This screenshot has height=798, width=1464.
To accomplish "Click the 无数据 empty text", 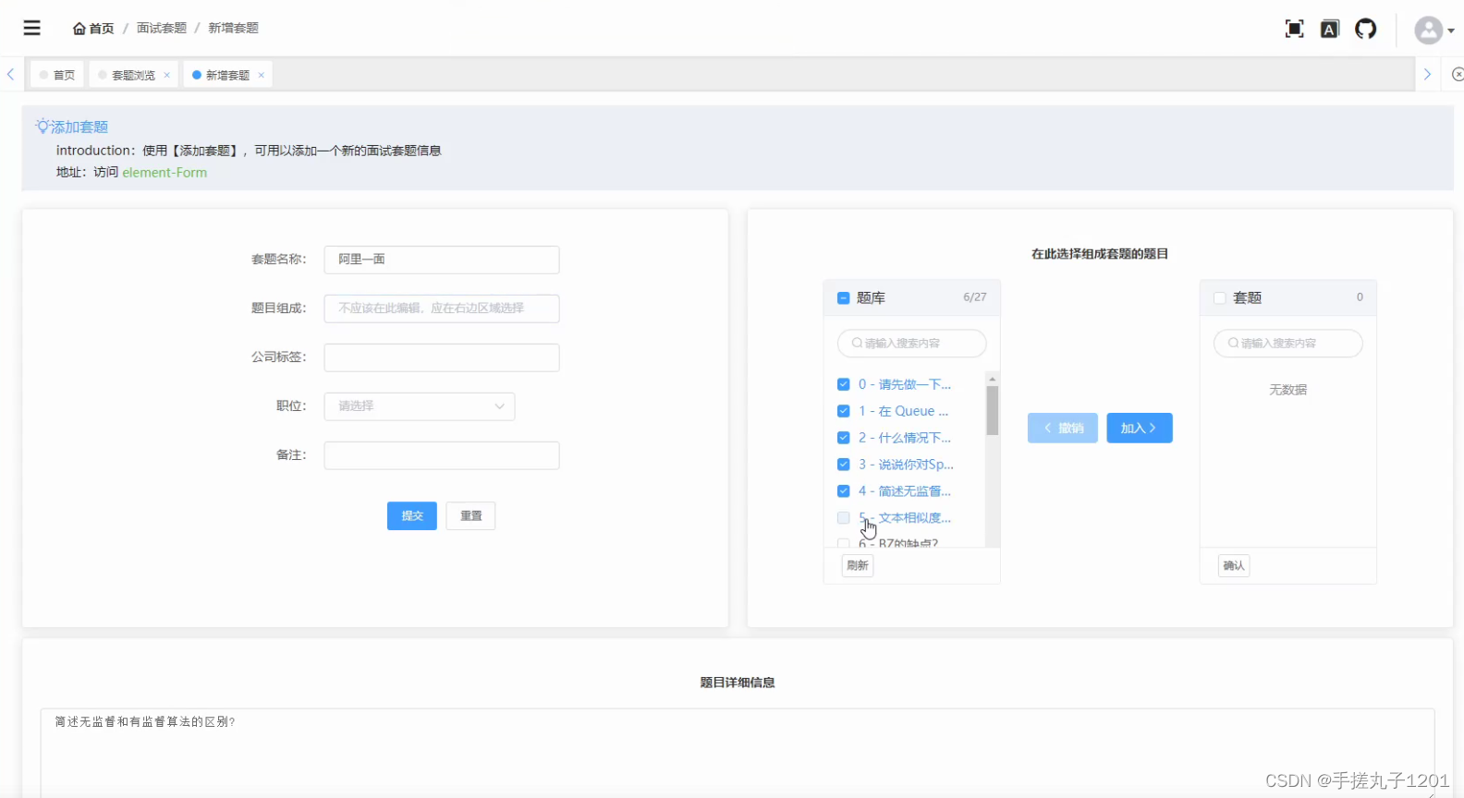I will pyautogui.click(x=1288, y=390).
